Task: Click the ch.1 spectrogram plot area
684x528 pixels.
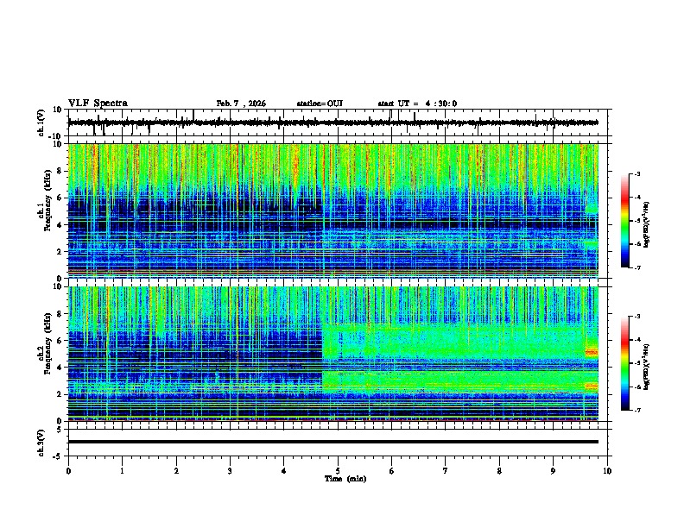Action: click(333, 211)
